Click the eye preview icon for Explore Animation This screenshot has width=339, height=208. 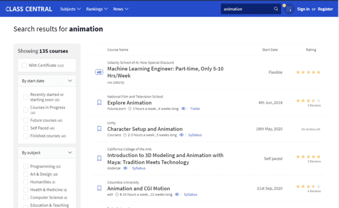pyautogui.click(x=183, y=109)
